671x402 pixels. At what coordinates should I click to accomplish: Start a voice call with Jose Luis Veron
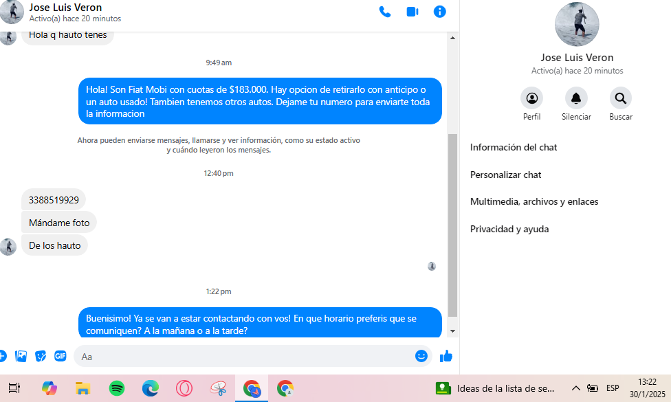385,12
